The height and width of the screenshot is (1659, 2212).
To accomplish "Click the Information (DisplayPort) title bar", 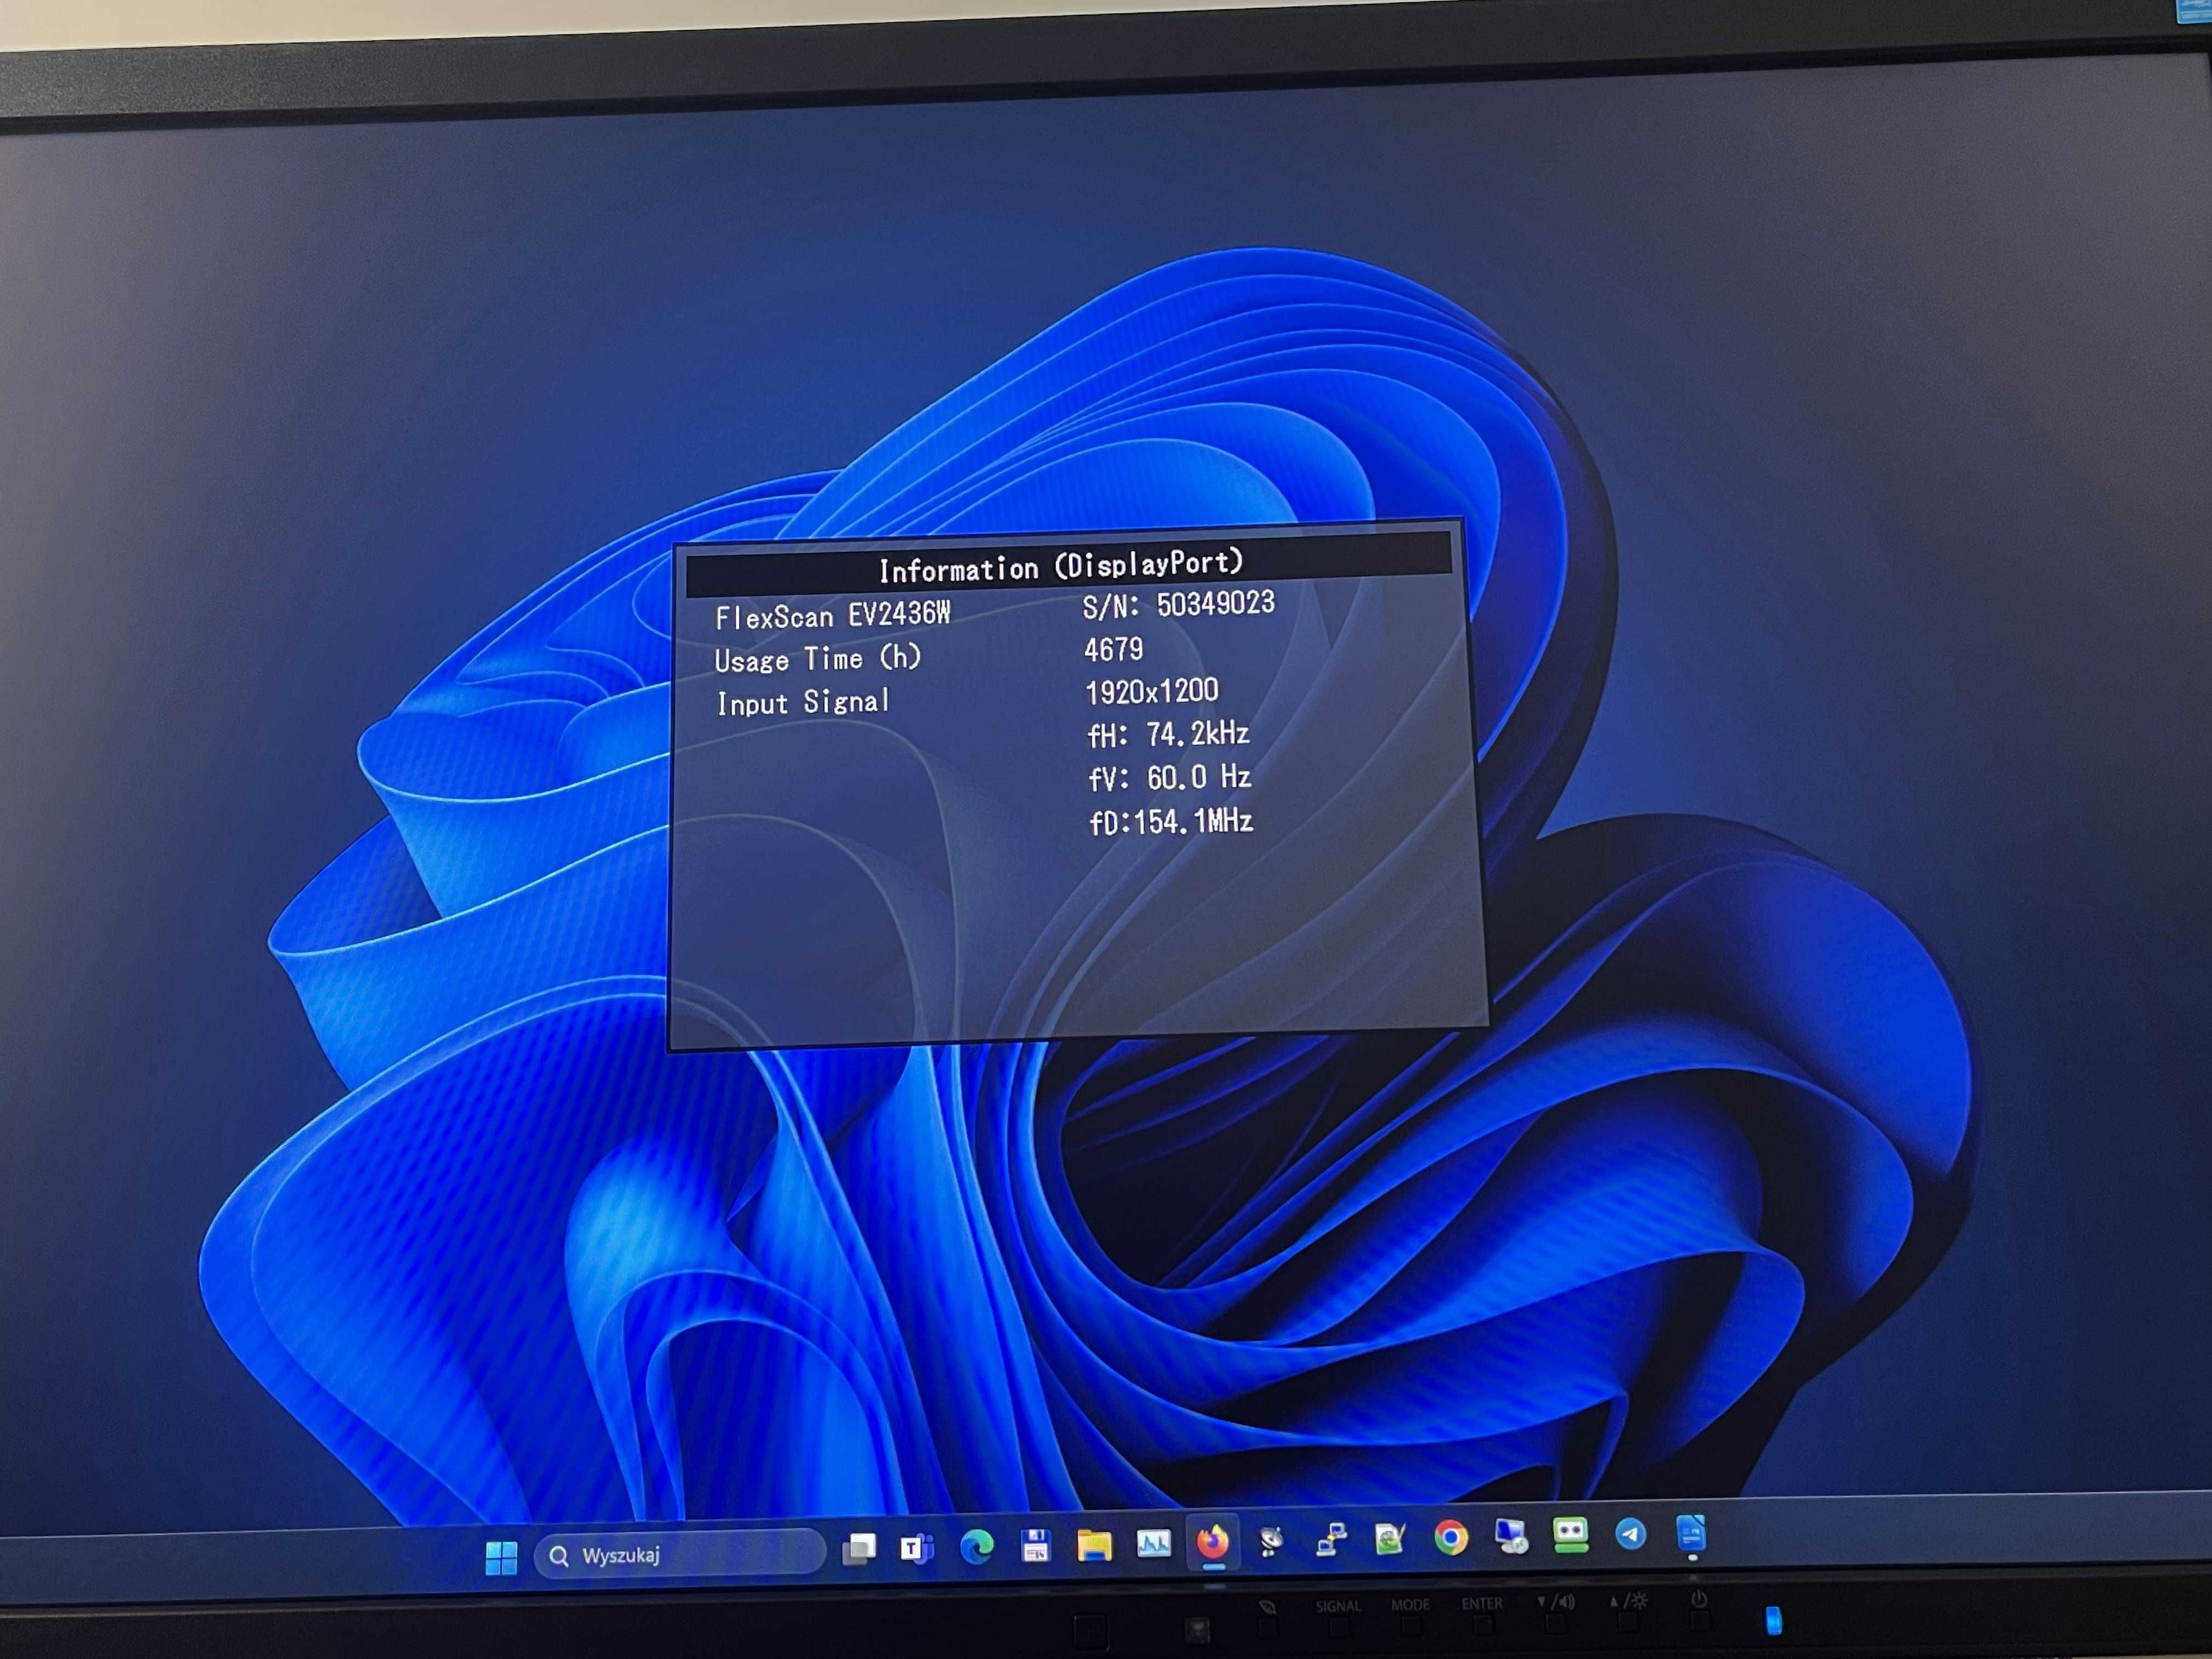I will (x=1068, y=565).
